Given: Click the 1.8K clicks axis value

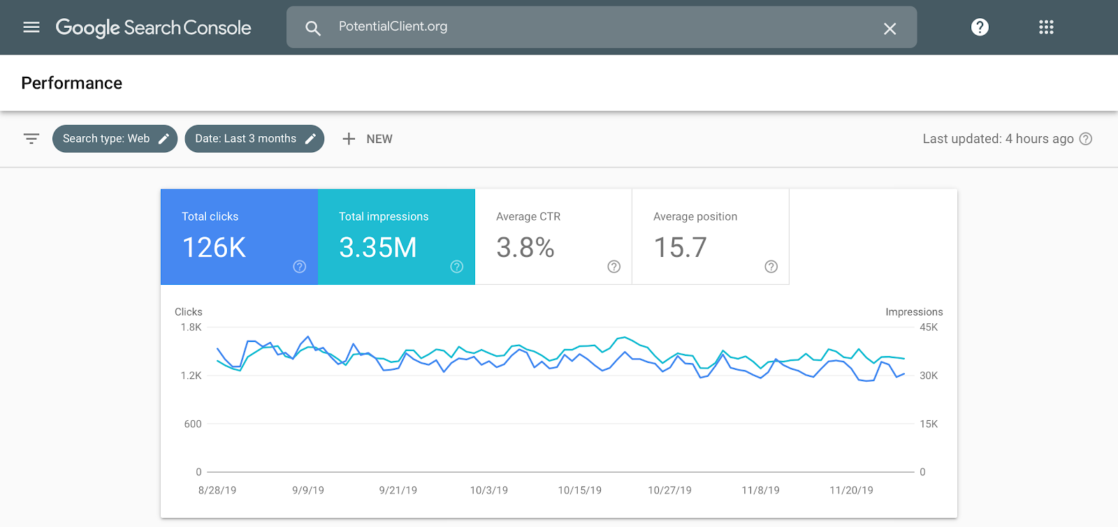Looking at the screenshot, I should coord(191,327).
